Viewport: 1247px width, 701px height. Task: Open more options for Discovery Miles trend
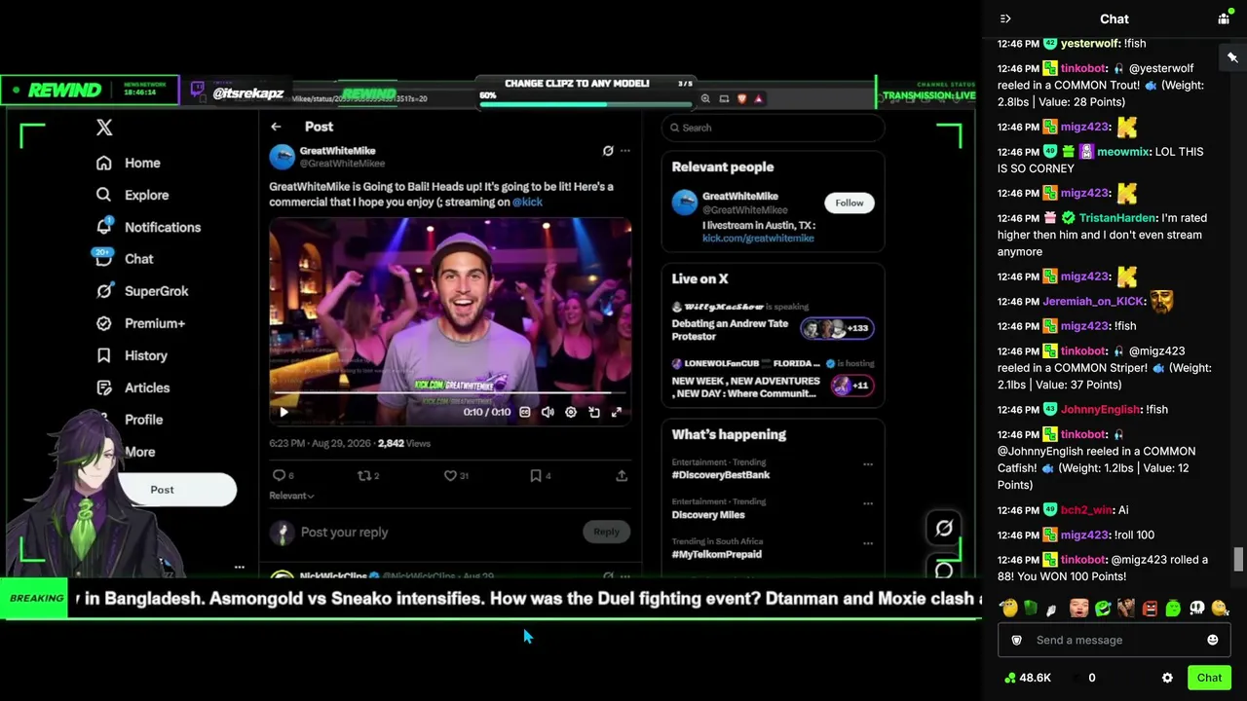(x=868, y=503)
